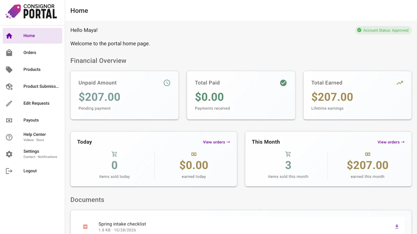Screen dimensions: 417x234
Task: Click the $0.00 Total Paid value
Action: [209, 97]
